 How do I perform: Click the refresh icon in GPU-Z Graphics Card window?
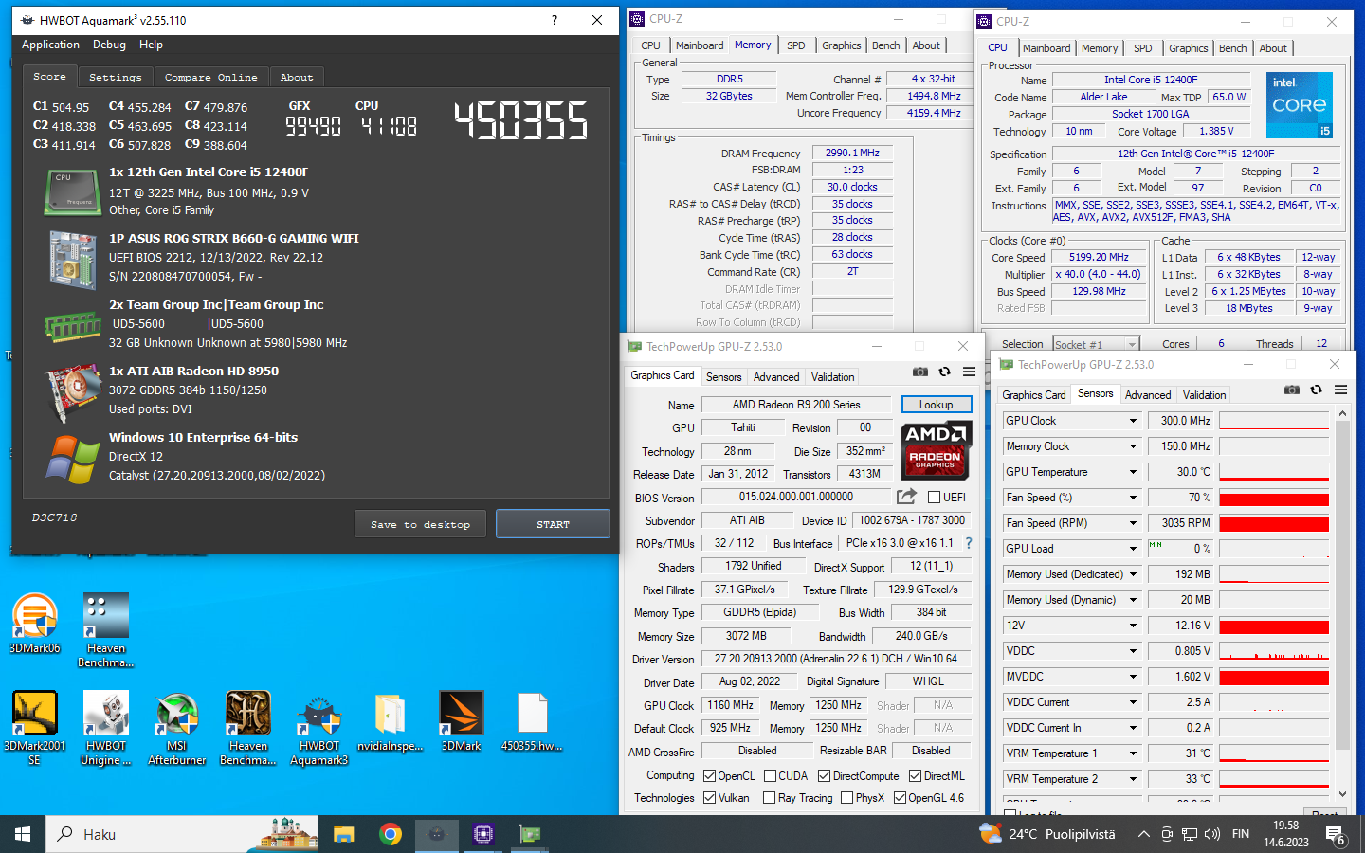coord(944,372)
